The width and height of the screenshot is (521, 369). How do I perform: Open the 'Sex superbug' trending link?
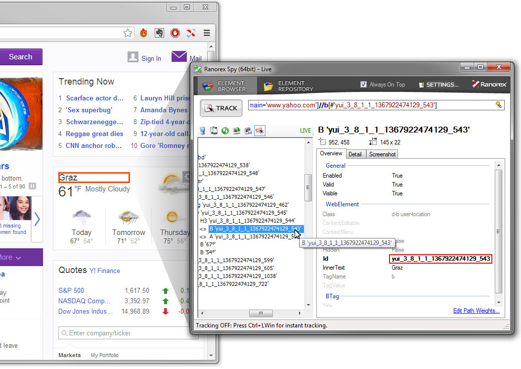(89, 110)
